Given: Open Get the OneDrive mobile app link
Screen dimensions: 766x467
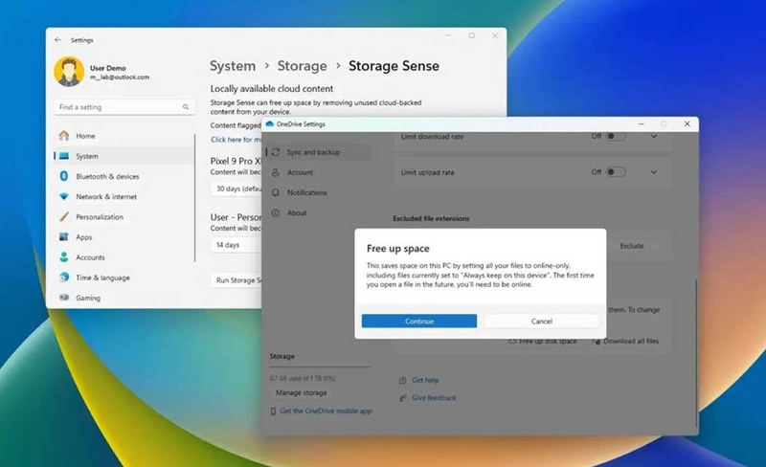Looking at the screenshot, I should pyautogui.click(x=326, y=411).
